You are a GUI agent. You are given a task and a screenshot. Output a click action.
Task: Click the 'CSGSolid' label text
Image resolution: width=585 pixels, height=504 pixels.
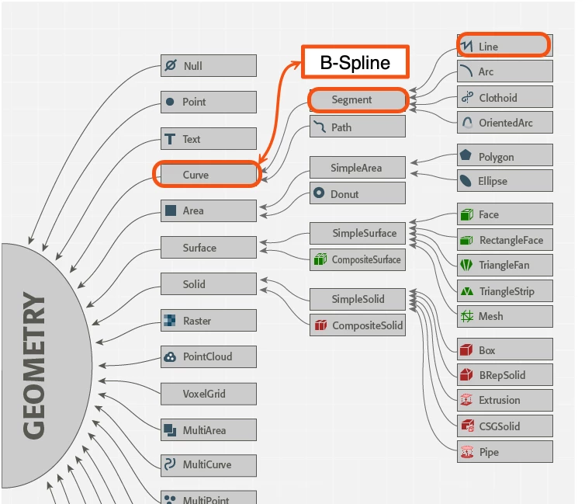coord(499,426)
